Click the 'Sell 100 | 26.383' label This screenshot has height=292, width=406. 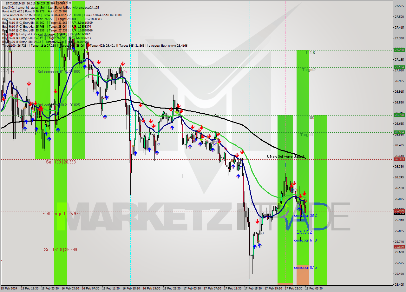click(61, 162)
